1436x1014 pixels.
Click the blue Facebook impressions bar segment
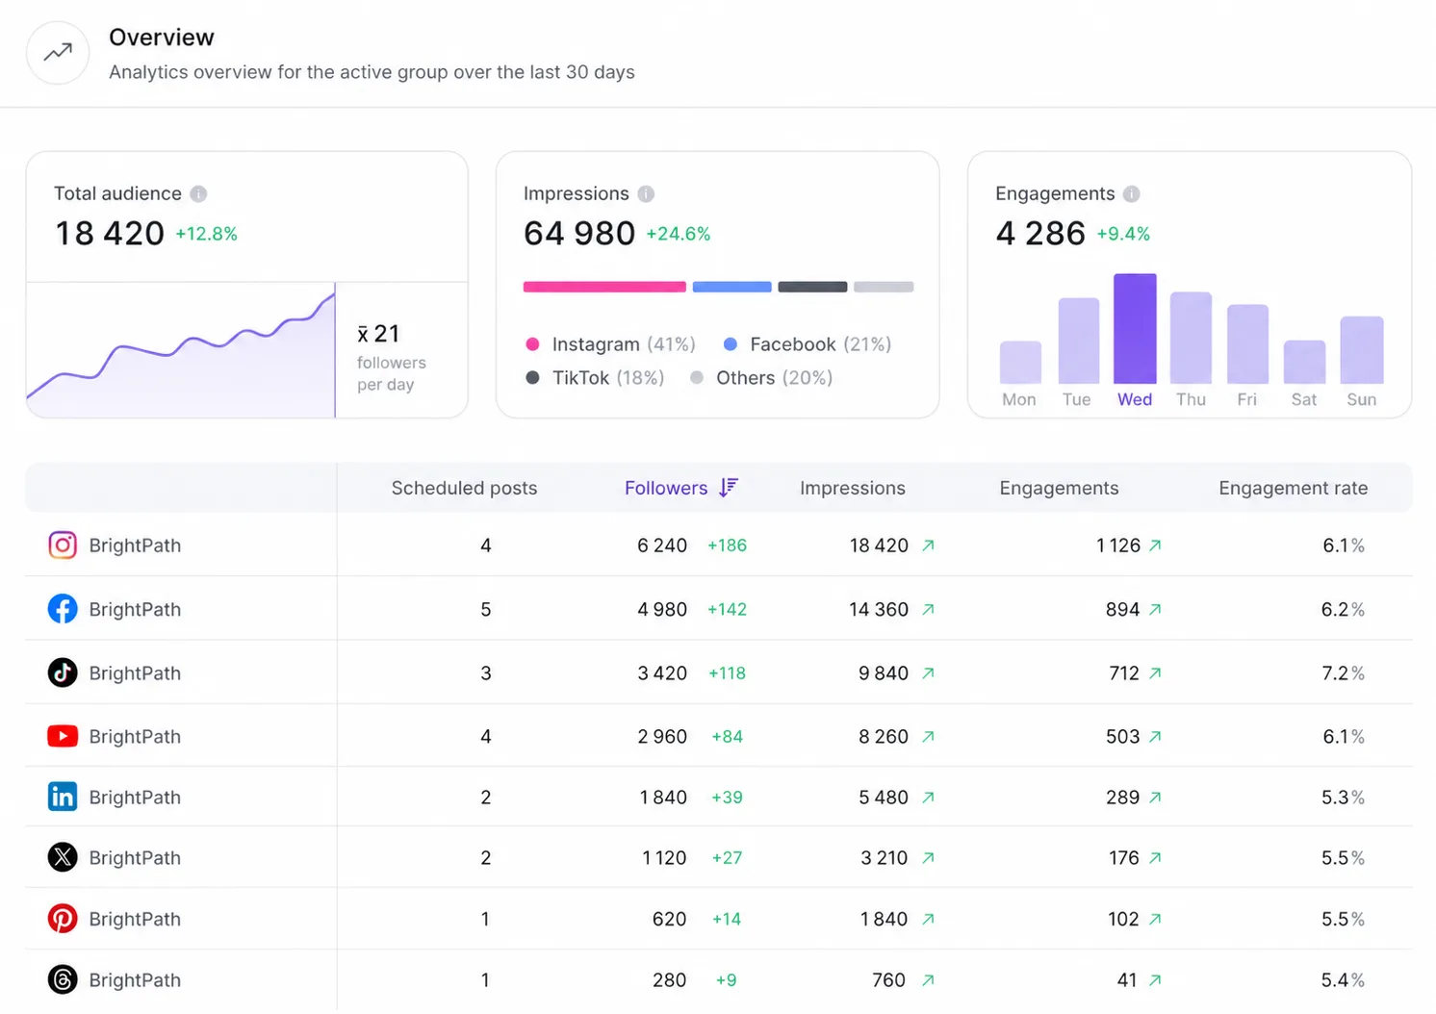pos(731,287)
